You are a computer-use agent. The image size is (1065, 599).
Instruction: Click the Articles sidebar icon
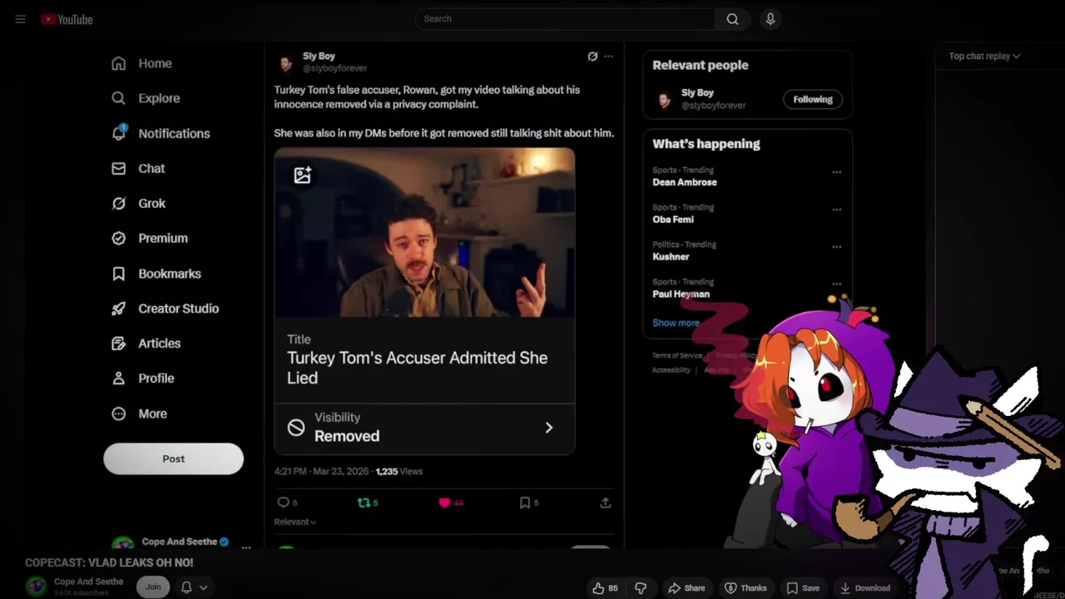coord(119,344)
